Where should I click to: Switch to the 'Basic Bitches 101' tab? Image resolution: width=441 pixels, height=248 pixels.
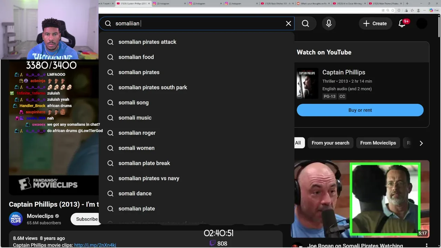click(x=277, y=3)
